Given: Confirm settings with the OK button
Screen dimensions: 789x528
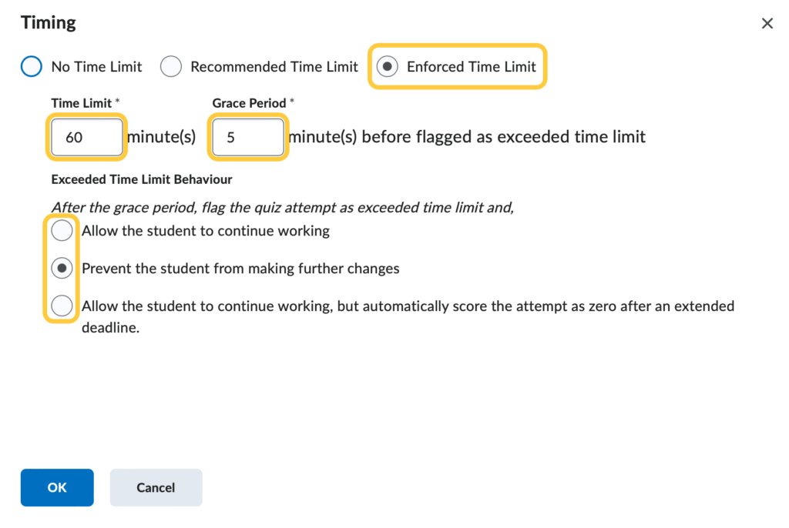Looking at the screenshot, I should tap(57, 487).
